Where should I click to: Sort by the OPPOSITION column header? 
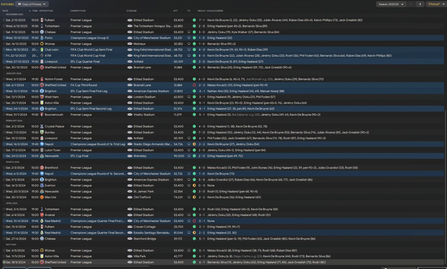[x=46, y=11]
